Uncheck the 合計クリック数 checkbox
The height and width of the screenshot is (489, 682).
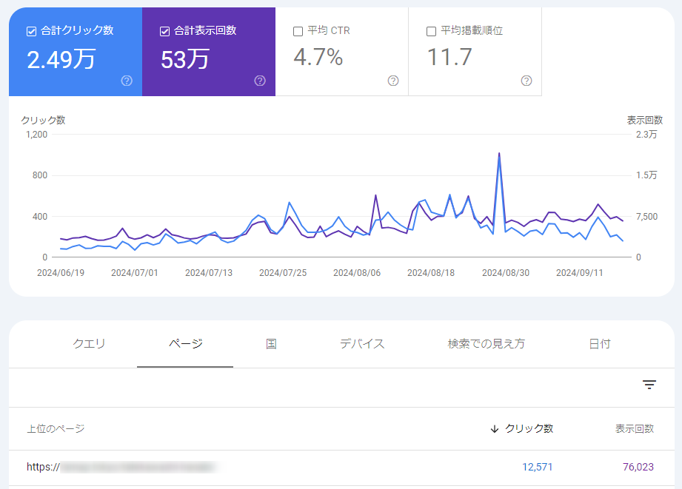click(x=31, y=31)
